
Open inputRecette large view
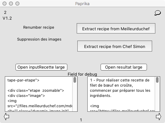tap(41, 67)
